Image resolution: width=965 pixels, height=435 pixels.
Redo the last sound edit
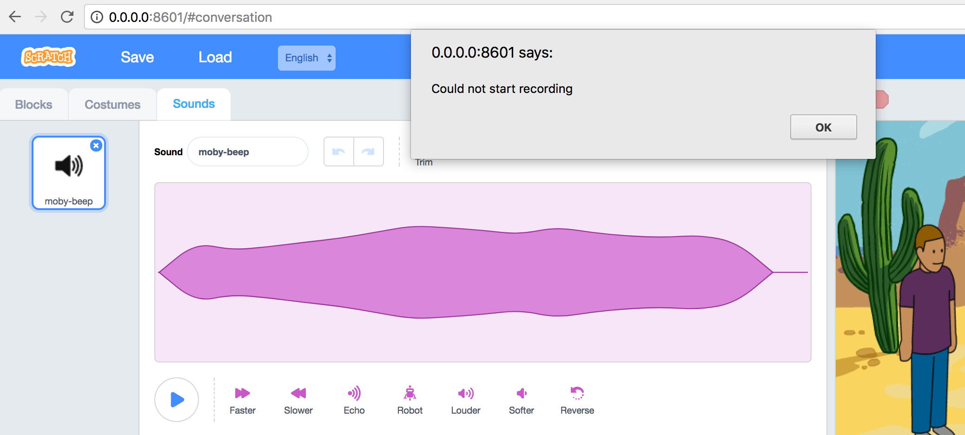(x=369, y=151)
